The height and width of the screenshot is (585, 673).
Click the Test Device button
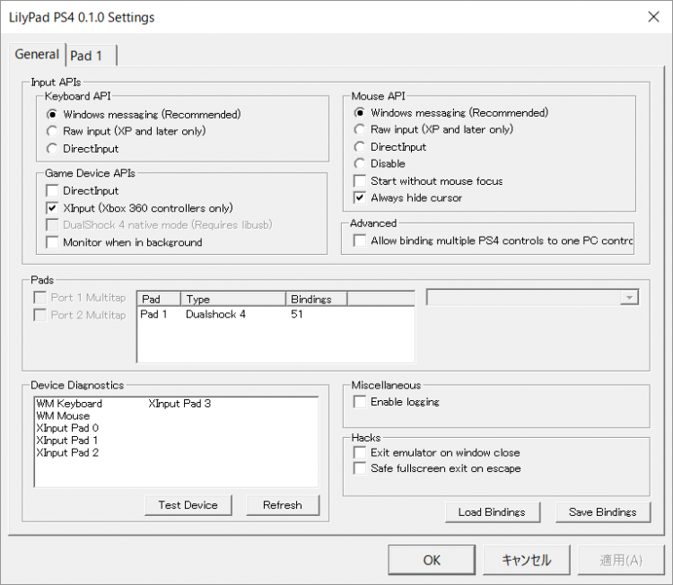tap(188, 505)
